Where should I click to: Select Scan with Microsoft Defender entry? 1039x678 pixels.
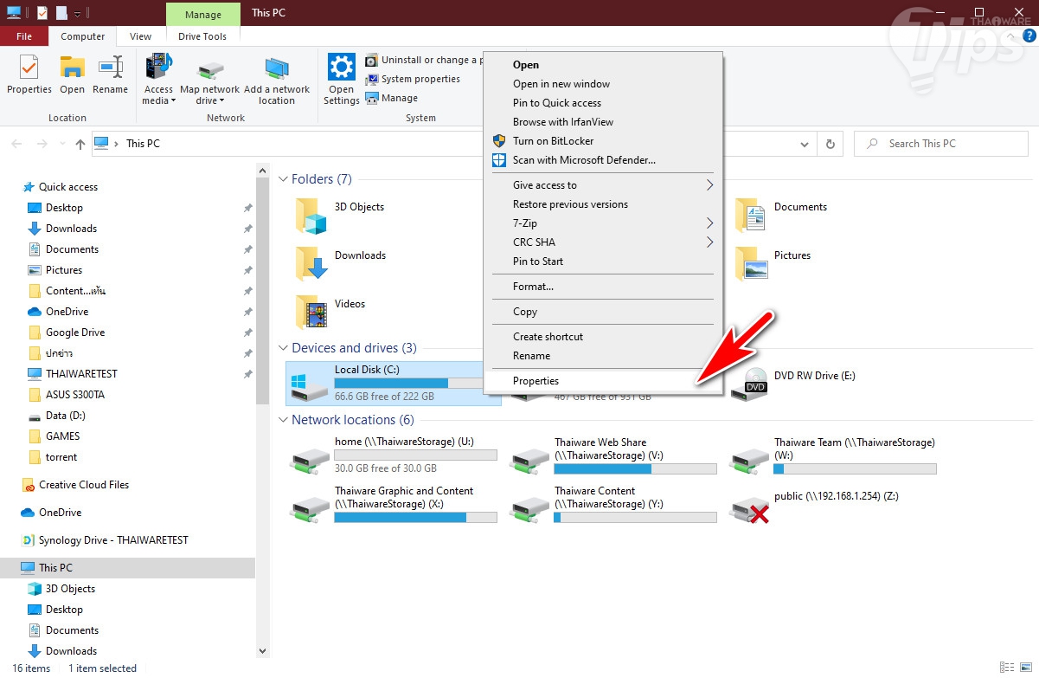point(602,160)
